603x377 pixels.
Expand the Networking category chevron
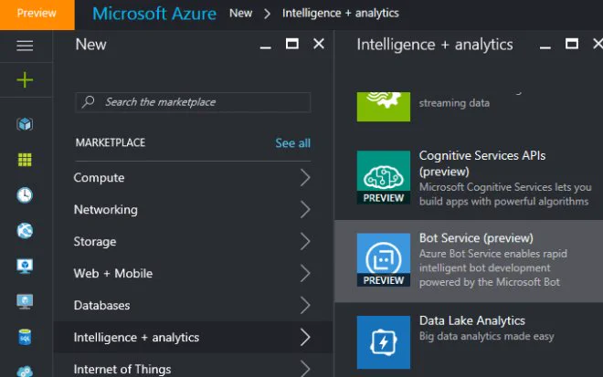pyautogui.click(x=305, y=209)
